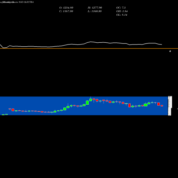Click the overlapped price axis labels beside the candlestick panel
178x178 pixels.
tap(170, 106)
